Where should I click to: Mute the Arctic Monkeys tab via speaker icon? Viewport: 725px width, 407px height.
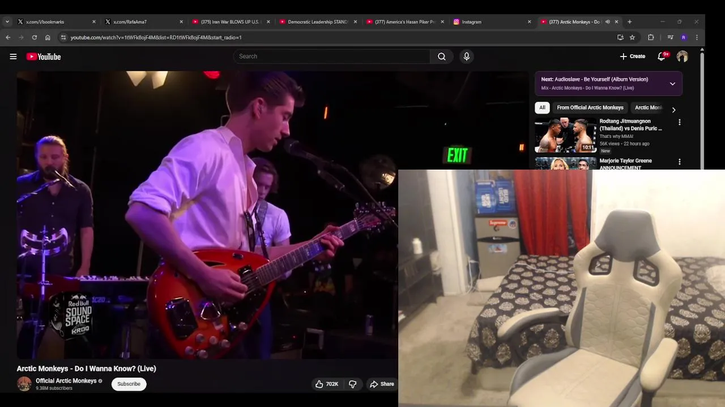[x=607, y=21]
